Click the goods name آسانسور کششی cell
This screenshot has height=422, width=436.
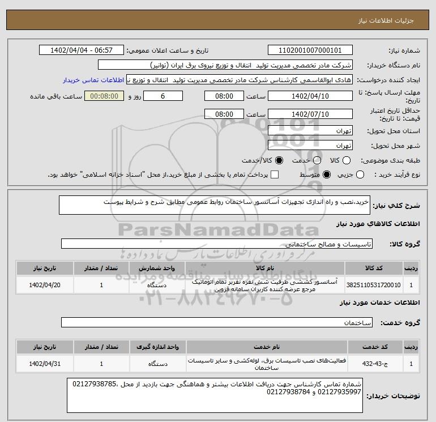pos(265,285)
